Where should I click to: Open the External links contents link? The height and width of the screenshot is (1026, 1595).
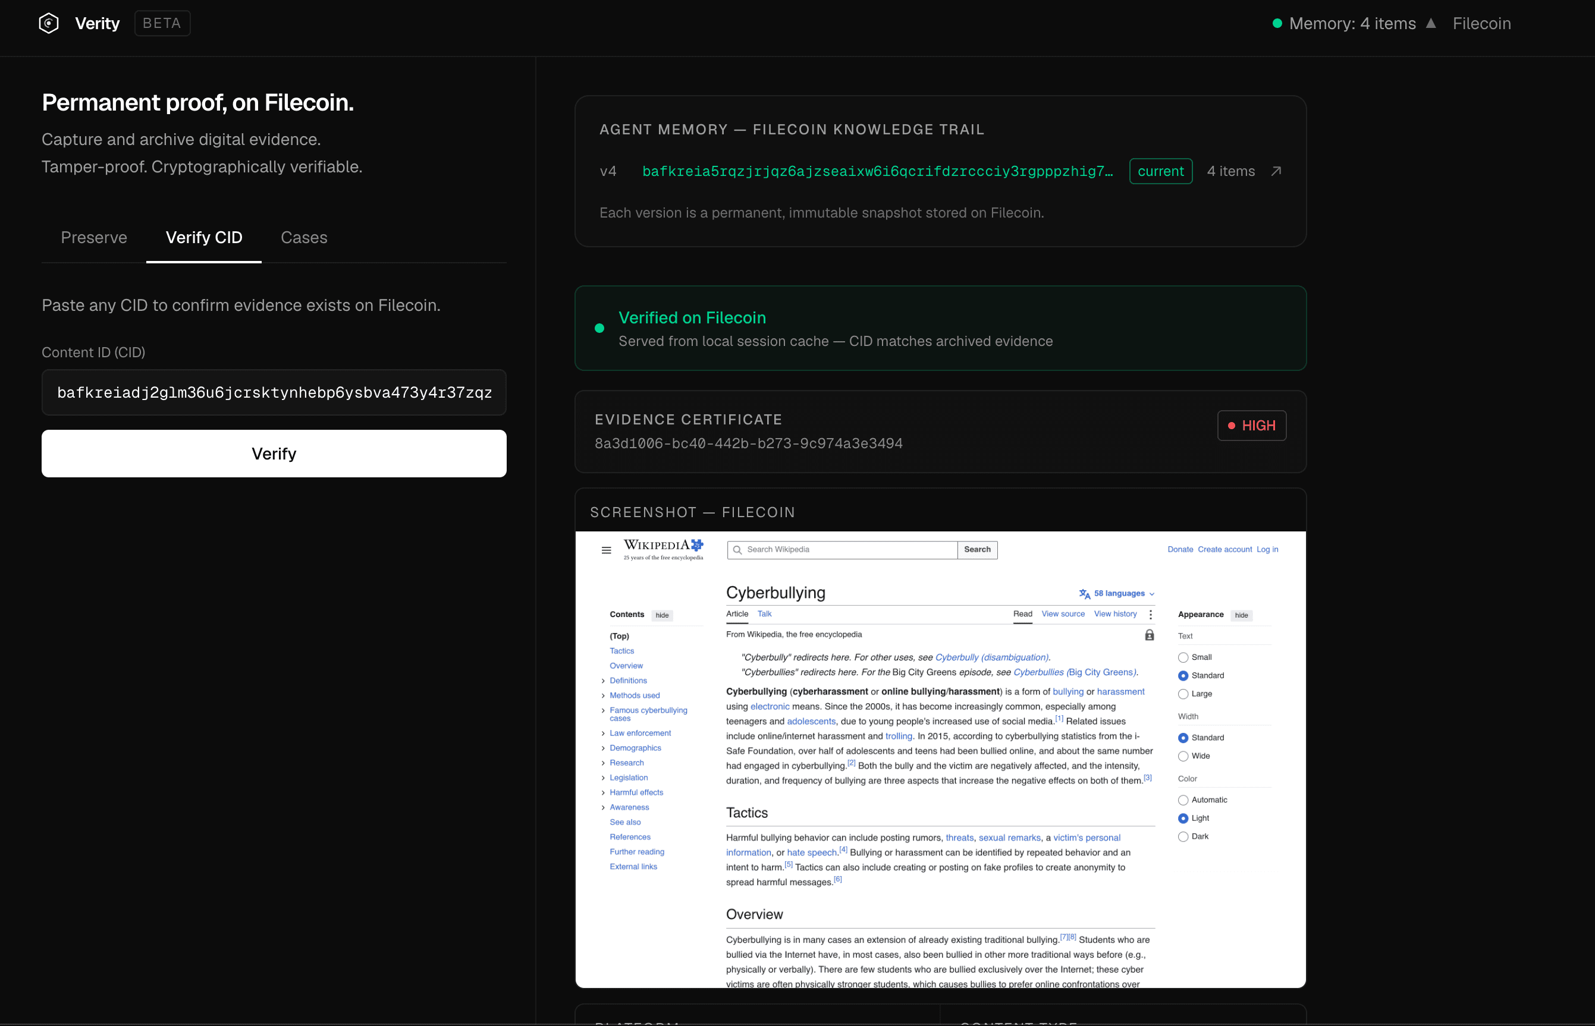633,867
